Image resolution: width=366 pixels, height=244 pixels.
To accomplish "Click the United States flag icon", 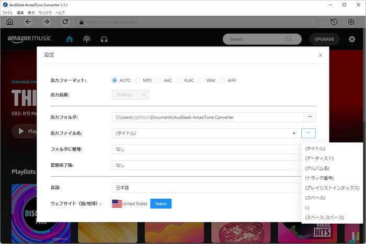I will tap(117, 203).
